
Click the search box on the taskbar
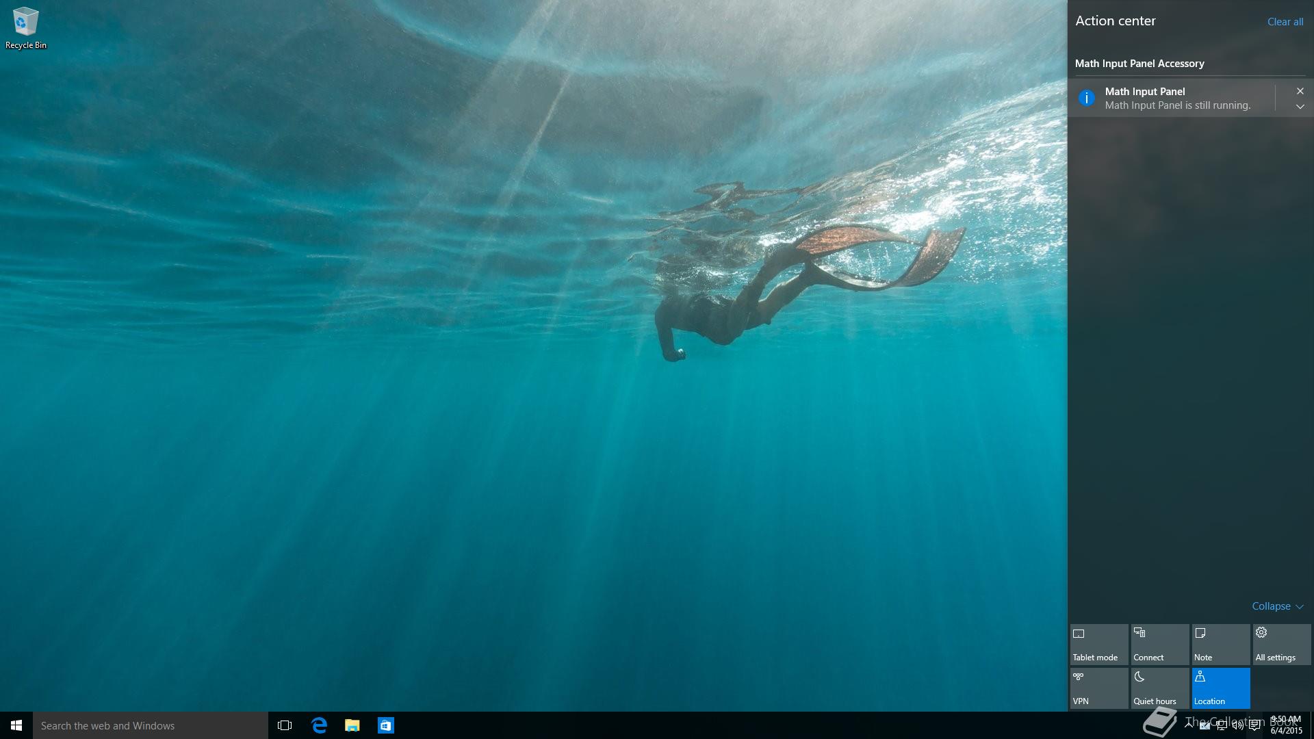(151, 725)
